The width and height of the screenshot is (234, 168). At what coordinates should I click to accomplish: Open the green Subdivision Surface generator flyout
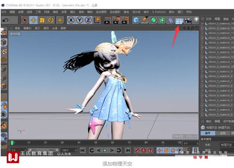[154, 20]
